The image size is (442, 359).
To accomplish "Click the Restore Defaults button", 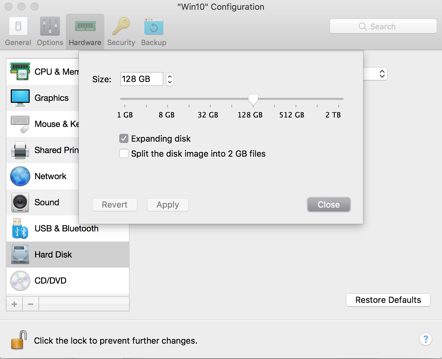I will click(388, 300).
